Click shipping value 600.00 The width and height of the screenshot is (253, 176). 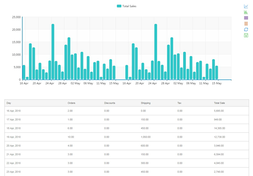tap(144, 146)
